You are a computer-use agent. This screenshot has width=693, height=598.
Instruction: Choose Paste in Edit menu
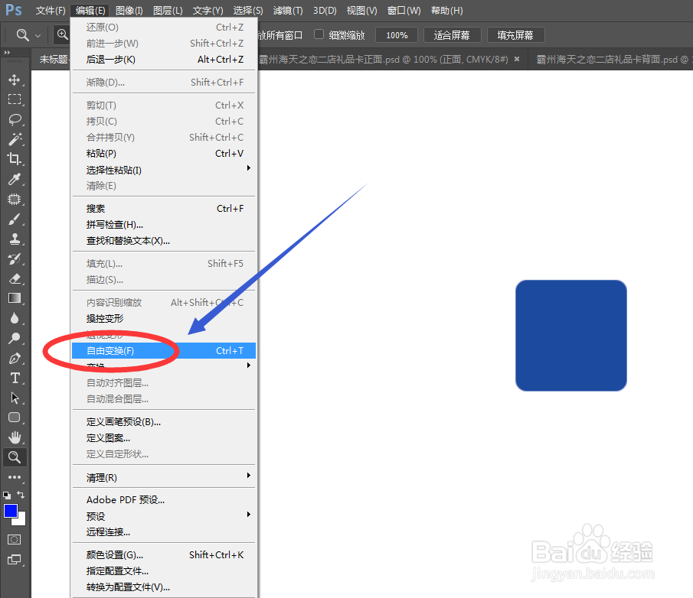164,153
